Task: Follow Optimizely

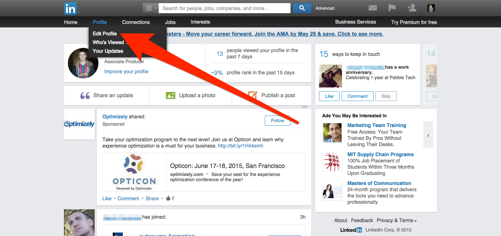Action: [x=278, y=120]
